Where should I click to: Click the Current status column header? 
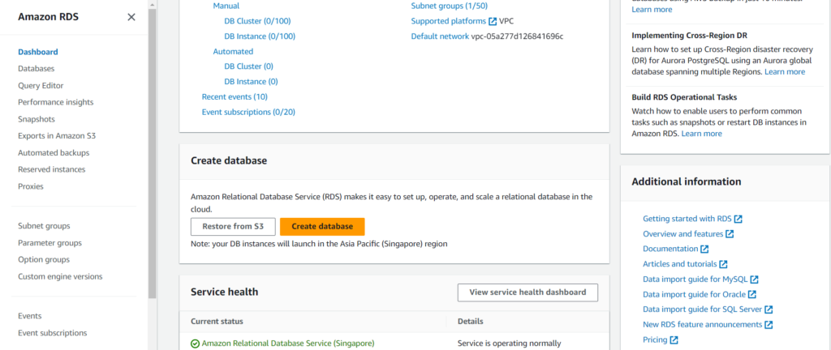tap(217, 322)
